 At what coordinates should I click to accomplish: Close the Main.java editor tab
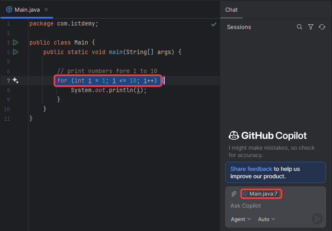tap(46, 10)
